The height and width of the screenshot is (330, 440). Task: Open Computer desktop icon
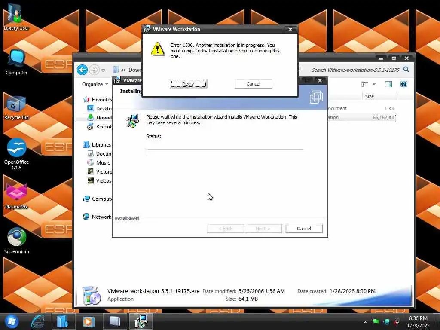(16, 62)
